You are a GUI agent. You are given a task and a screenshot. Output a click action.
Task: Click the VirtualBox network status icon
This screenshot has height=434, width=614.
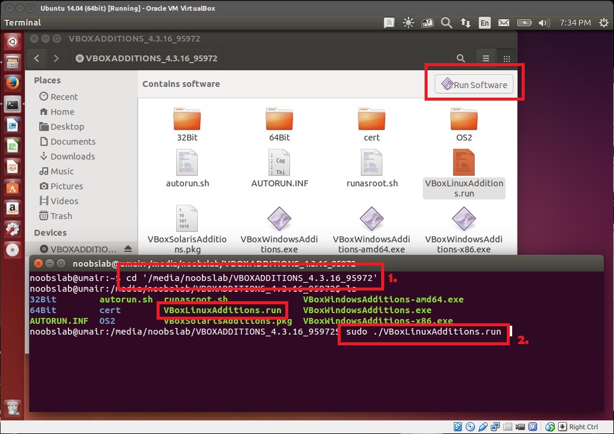[x=495, y=427]
